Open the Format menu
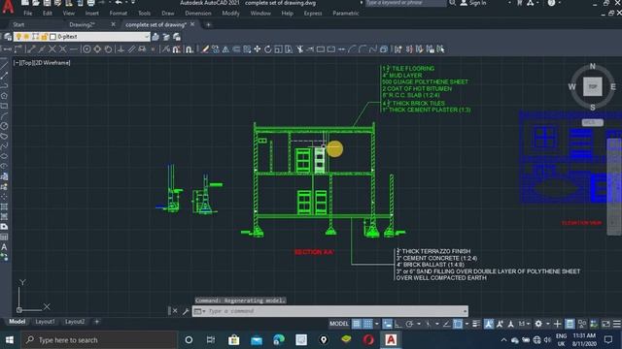The width and height of the screenshot is (622, 349). [118, 14]
